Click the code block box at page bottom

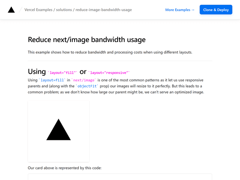point(120,177)
